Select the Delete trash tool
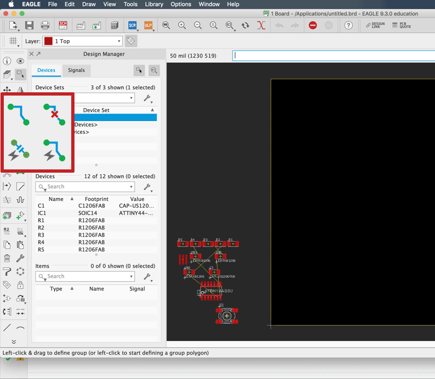This screenshot has height=379, width=435. tap(7, 258)
